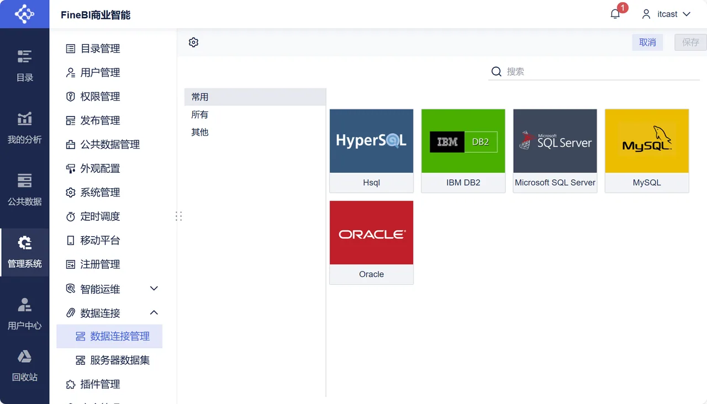Open the notification bell icon
707x404 pixels.
(x=615, y=14)
